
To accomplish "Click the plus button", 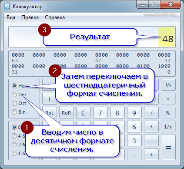I will coord(151,155).
